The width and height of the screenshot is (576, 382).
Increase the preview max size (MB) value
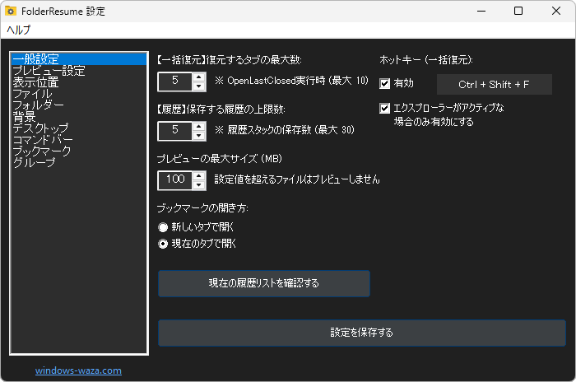(199, 176)
